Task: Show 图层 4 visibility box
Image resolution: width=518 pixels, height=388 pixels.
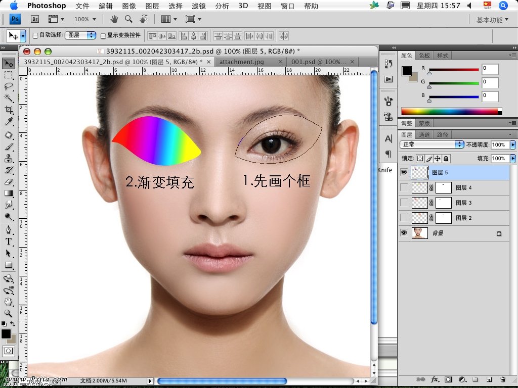Action: coord(404,187)
